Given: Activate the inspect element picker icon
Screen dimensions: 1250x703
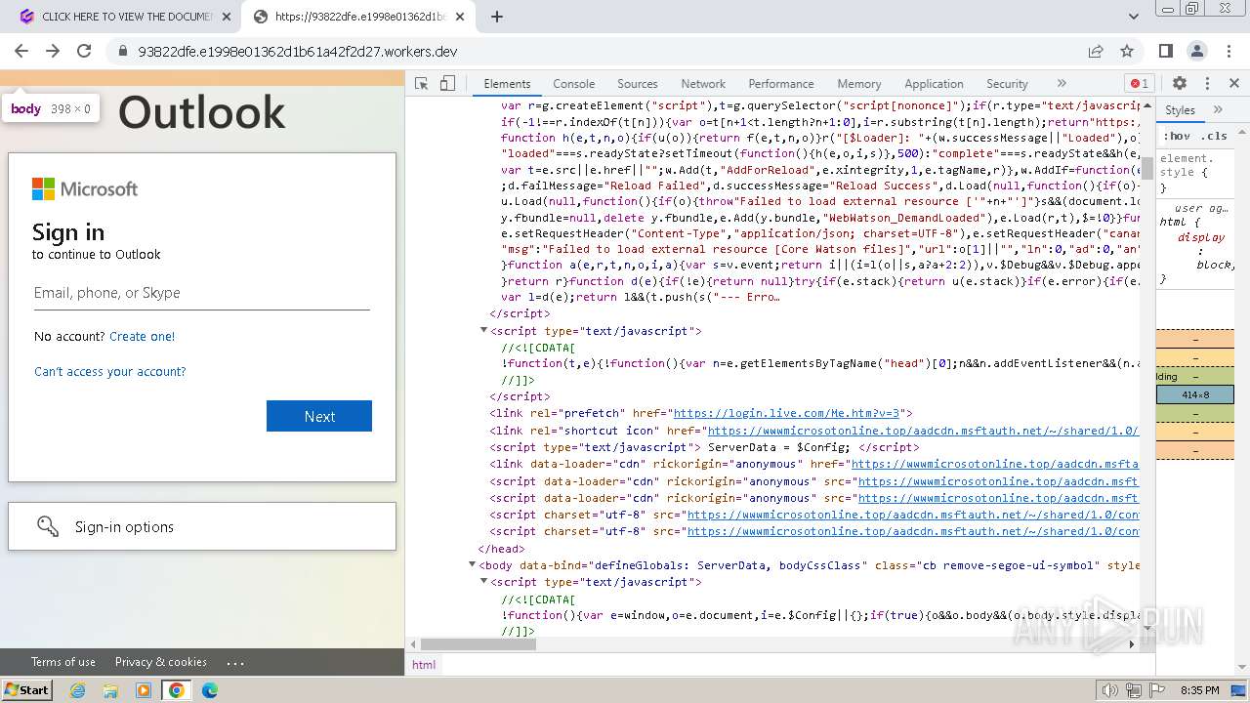Looking at the screenshot, I should click(422, 84).
